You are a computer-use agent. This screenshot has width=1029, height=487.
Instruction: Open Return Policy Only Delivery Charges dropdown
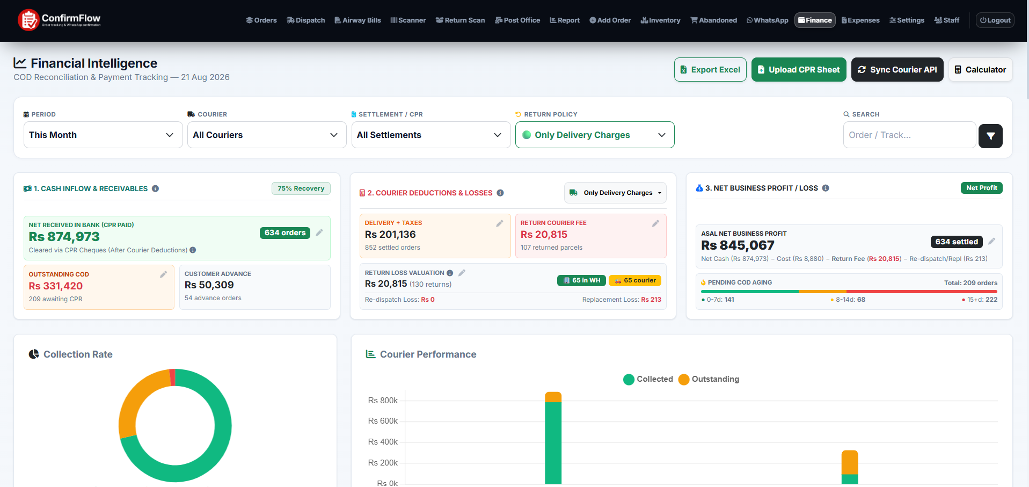pos(595,135)
